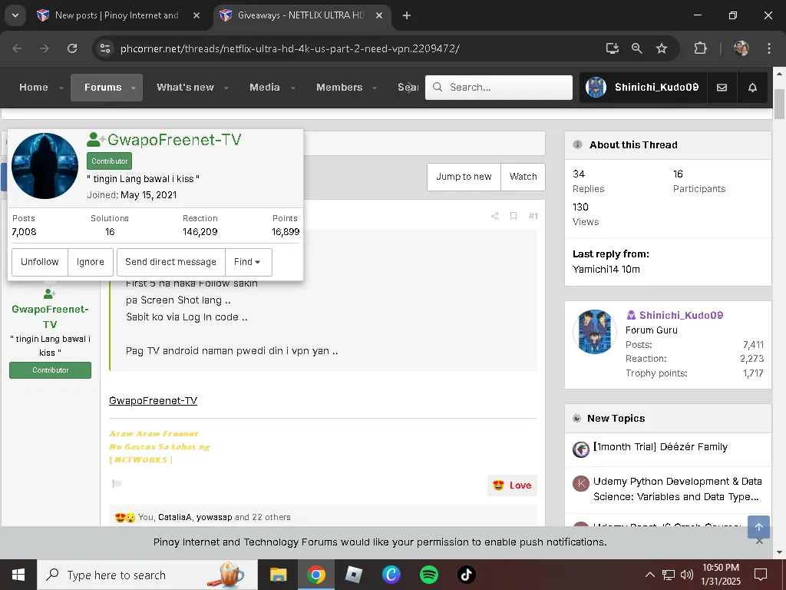Image resolution: width=786 pixels, height=590 pixels.
Task: Open site information icon in address bar
Action: pyautogui.click(x=105, y=48)
